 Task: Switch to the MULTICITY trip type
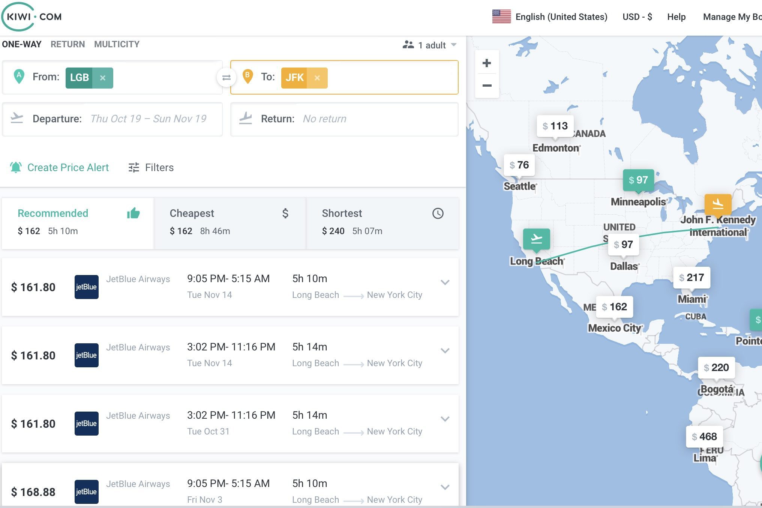117,44
